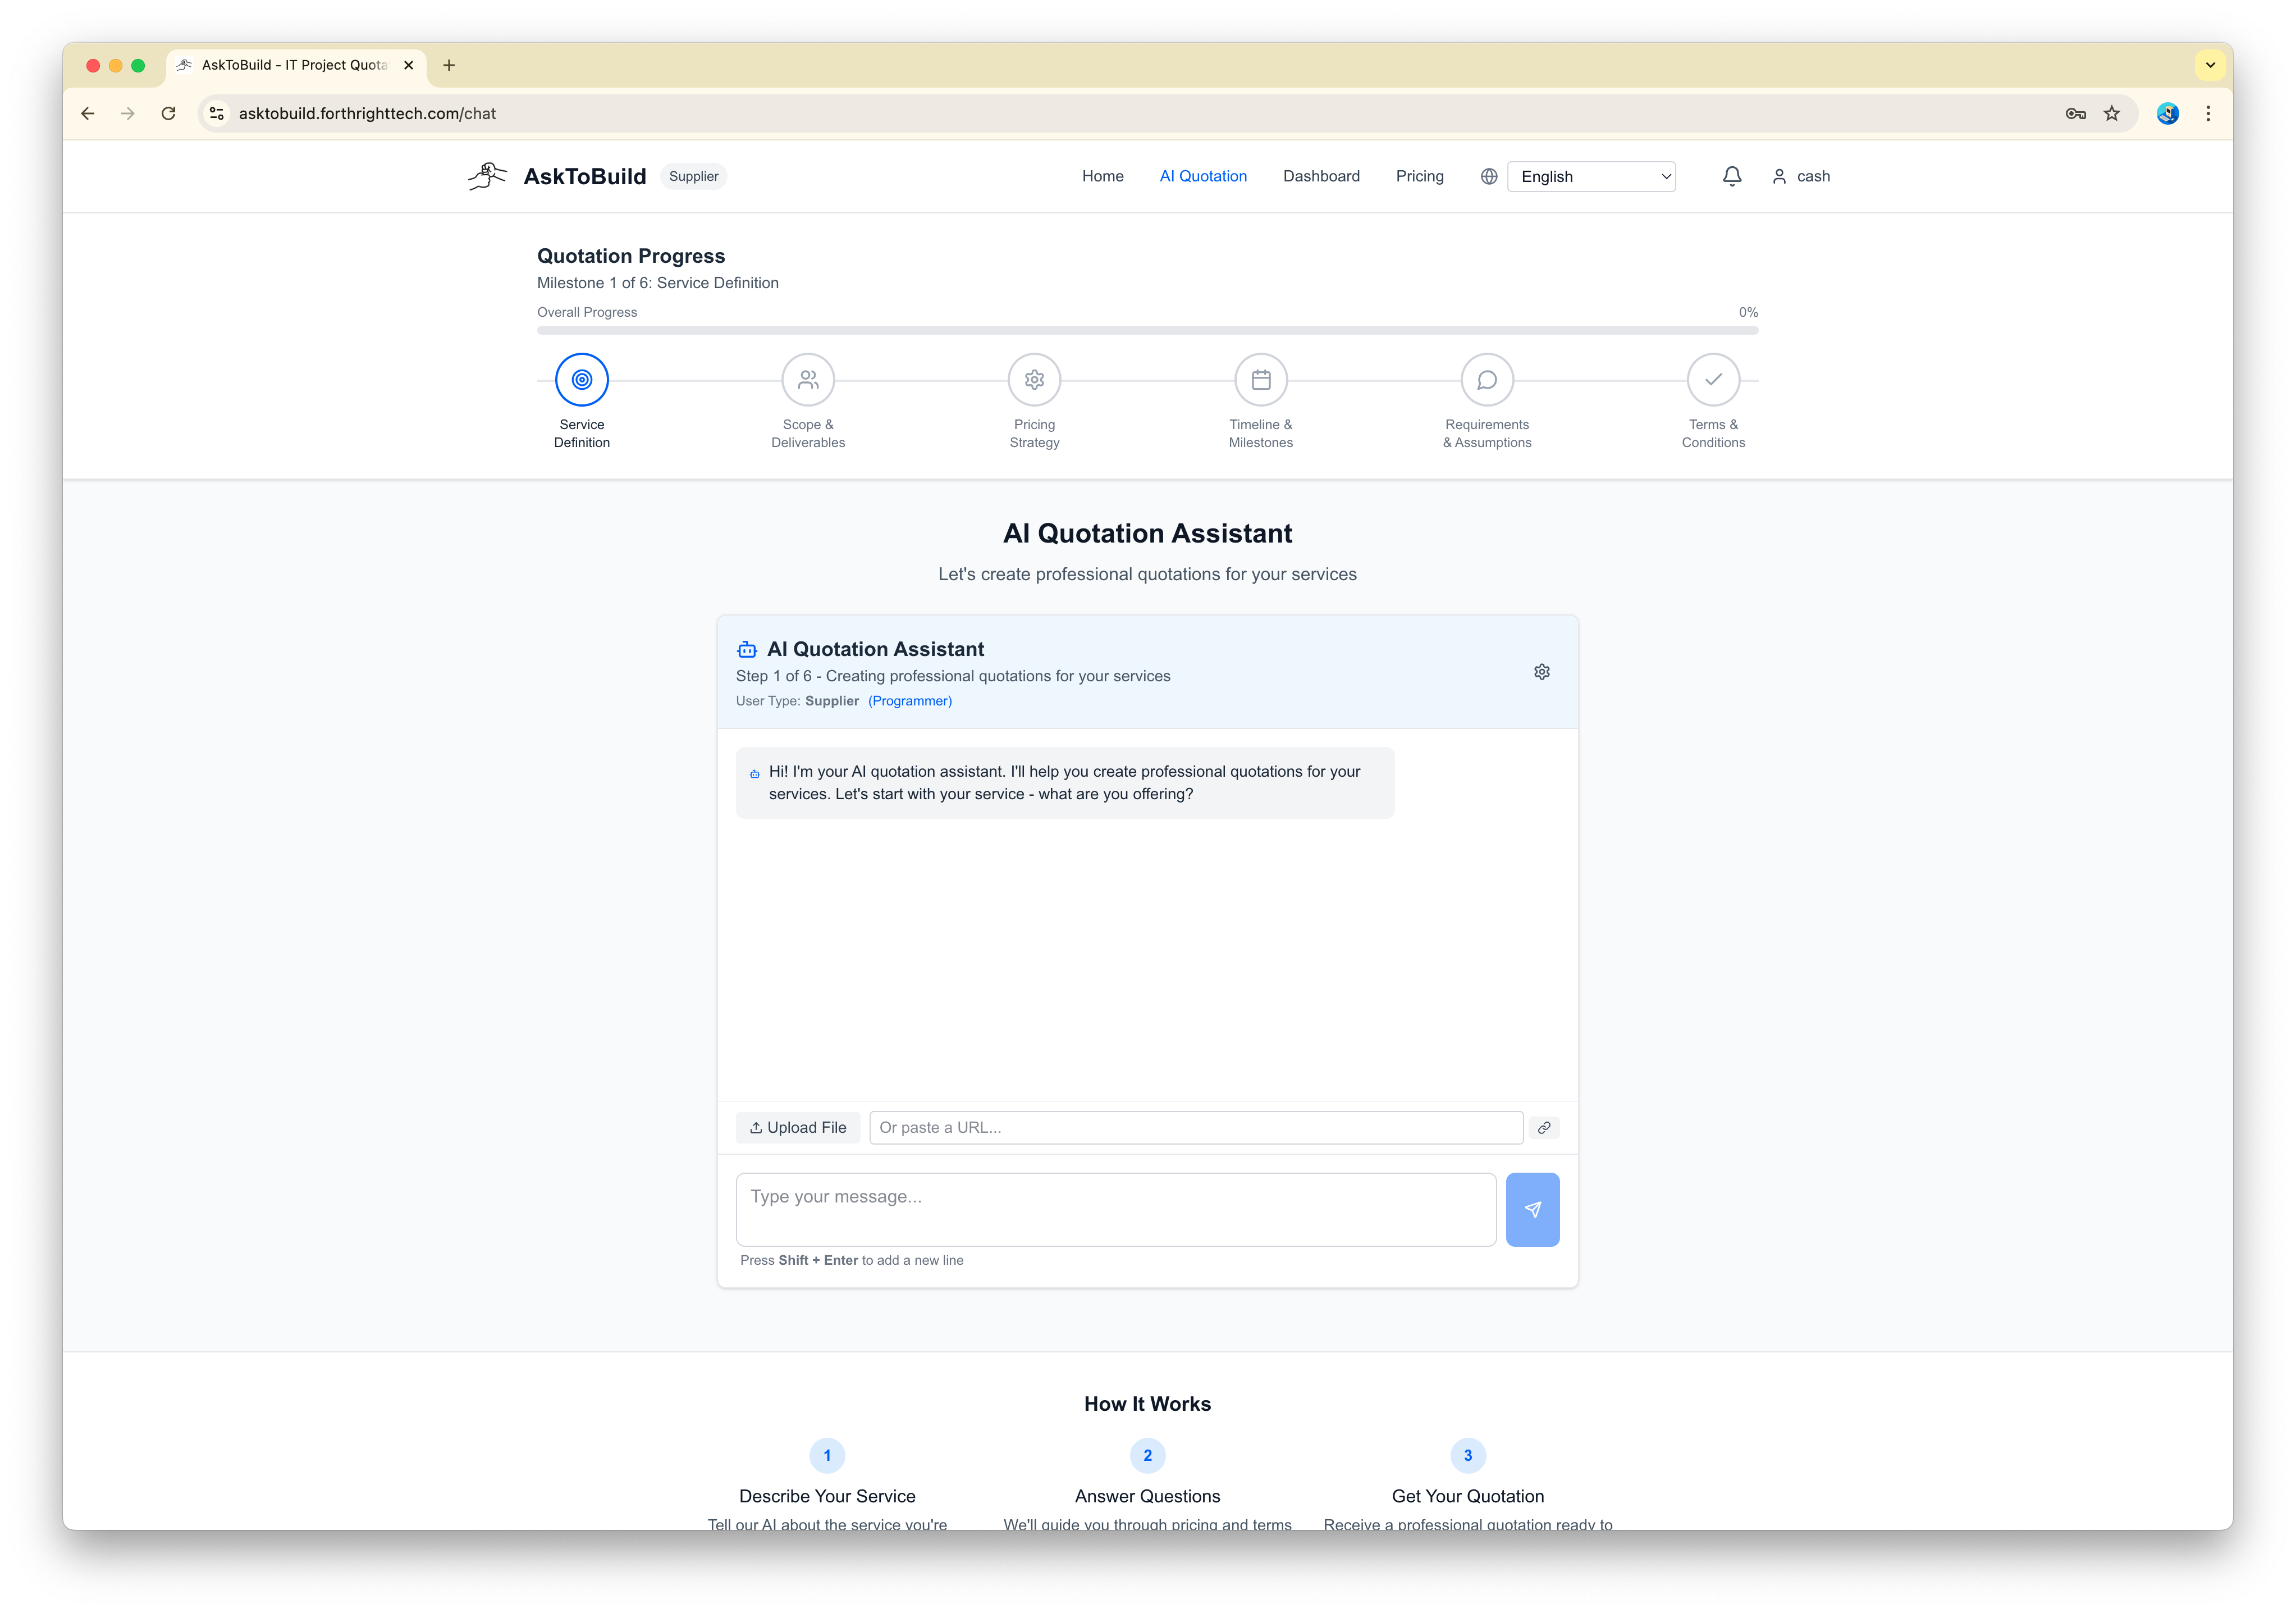Click the Upload File button
Viewport: 2296px width, 1613px height.
[798, 1128]
